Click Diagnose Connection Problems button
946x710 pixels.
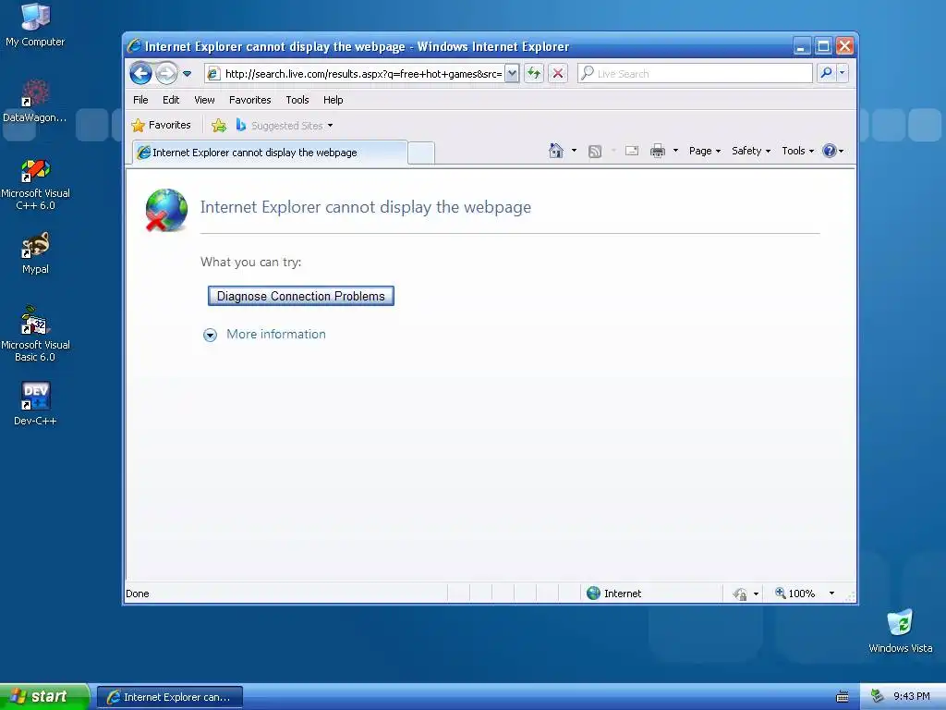(301, 296)
